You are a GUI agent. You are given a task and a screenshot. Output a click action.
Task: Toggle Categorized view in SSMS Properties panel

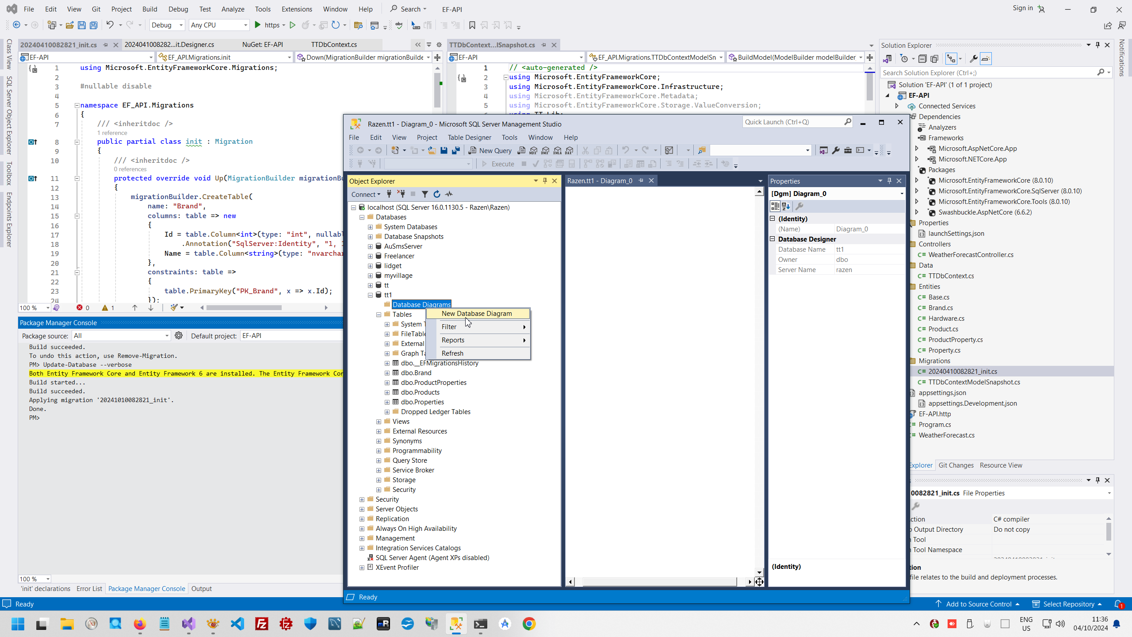775,206
